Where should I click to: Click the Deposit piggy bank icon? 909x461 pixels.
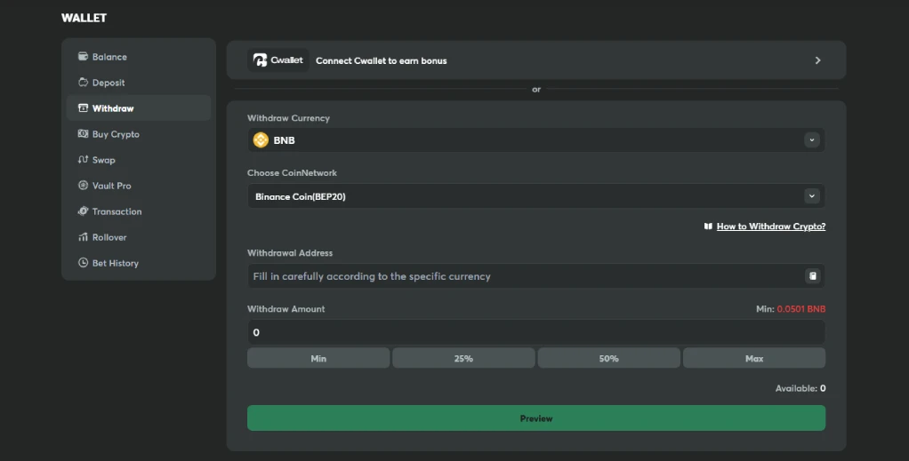pos(83,83)
